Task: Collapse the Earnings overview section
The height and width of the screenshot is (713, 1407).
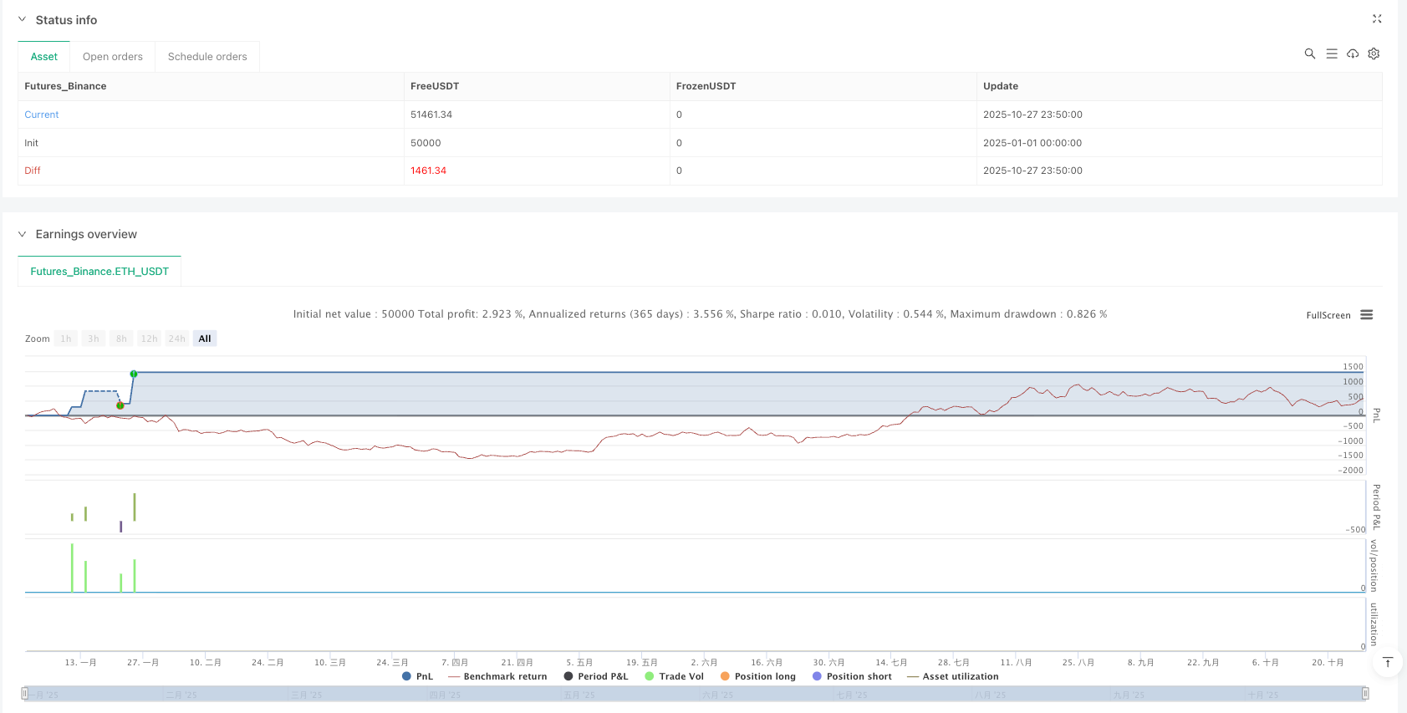Action: pyautogui.click(x=22, y=234)
